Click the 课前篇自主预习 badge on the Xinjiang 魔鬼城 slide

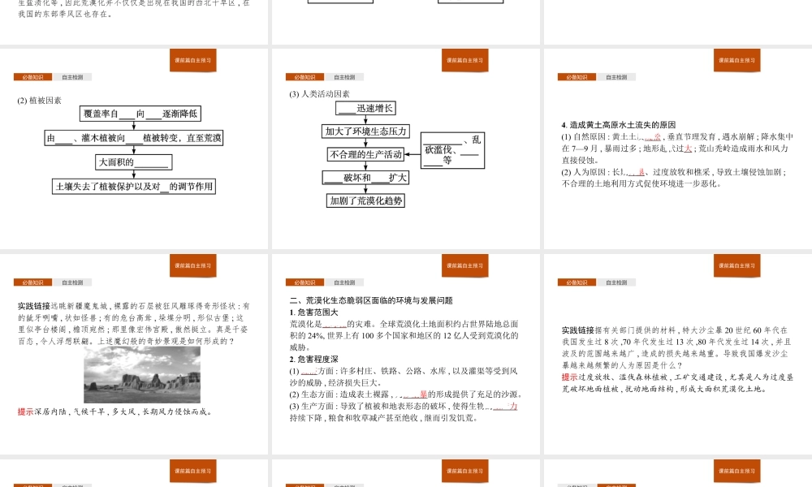coord(192,265)
